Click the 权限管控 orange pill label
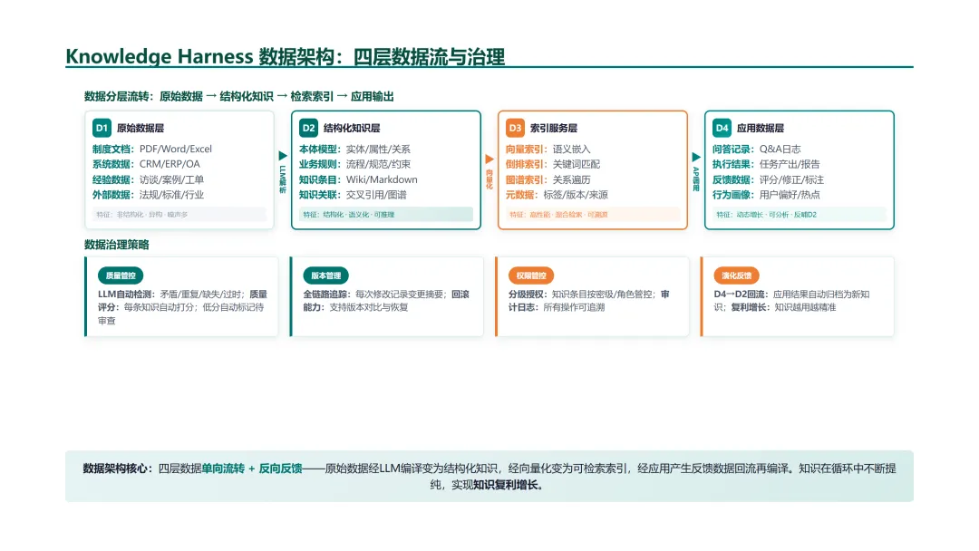Viewport: 979px width, 551px height. click(x=531, y=275)
